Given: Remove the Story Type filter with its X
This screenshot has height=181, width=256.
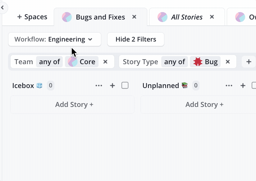Looking at the screenshot, I should tap(228, 62).
